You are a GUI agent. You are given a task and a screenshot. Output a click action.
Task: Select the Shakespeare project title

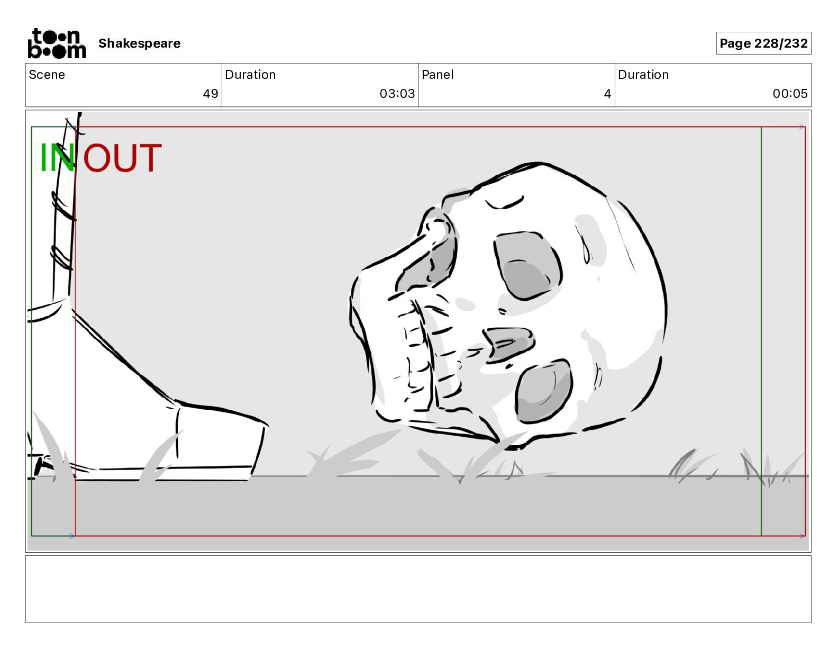(x=139, y=43)
